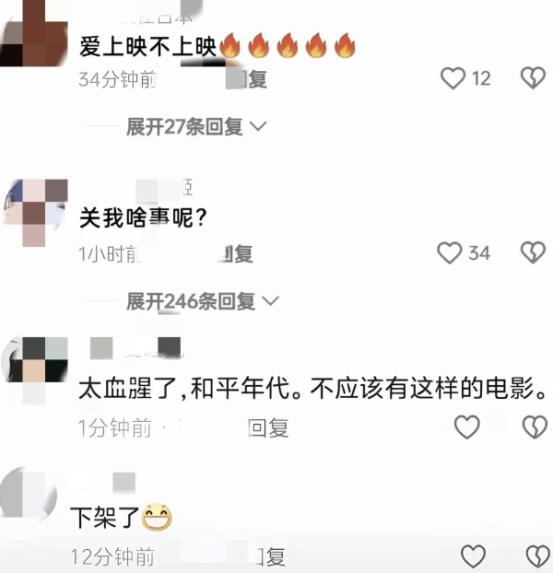
Task: Click the chevron next to 展开246条回复
Action: tap(271, 301)
